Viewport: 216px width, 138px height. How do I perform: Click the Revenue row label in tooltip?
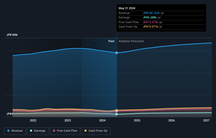(x=124, y=13)
